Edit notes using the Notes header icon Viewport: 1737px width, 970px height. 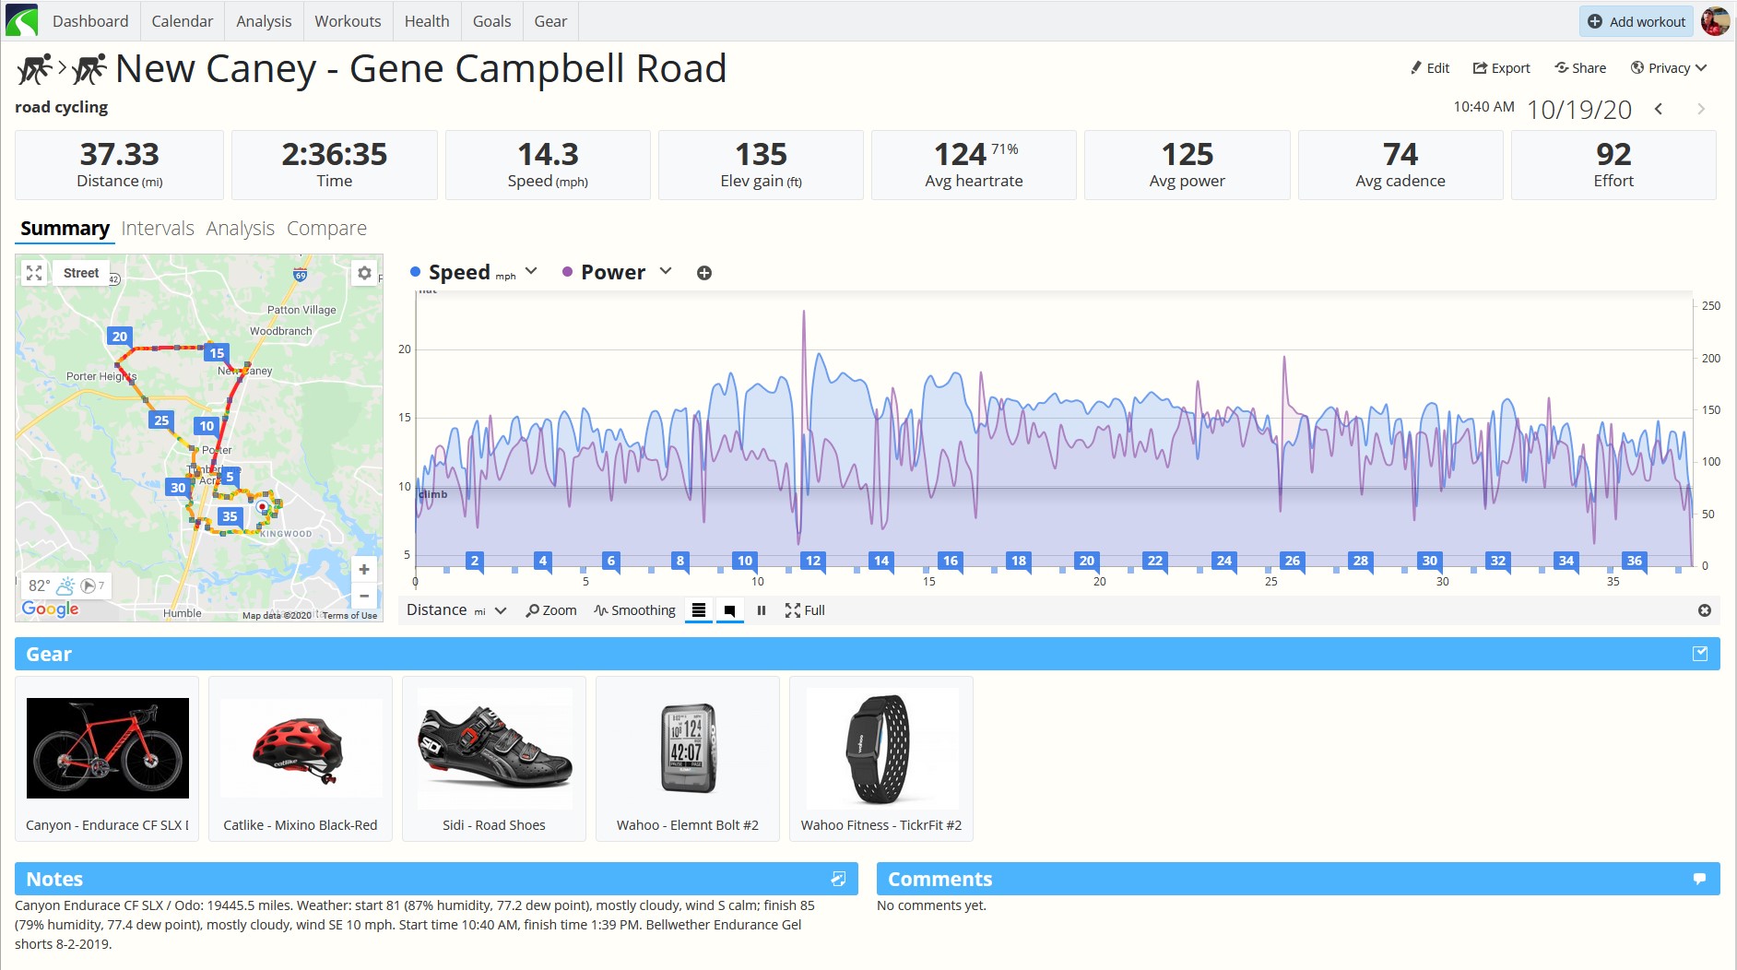(838, 879)
